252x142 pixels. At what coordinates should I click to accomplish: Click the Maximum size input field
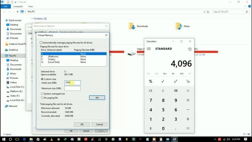pos(72,88)
